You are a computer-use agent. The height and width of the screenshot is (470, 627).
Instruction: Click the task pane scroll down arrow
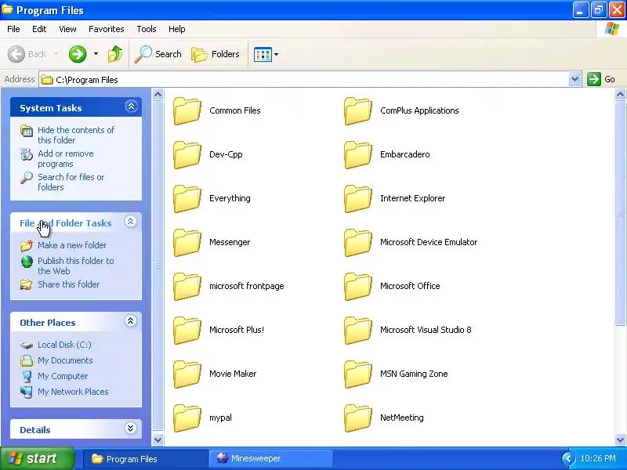158,439
